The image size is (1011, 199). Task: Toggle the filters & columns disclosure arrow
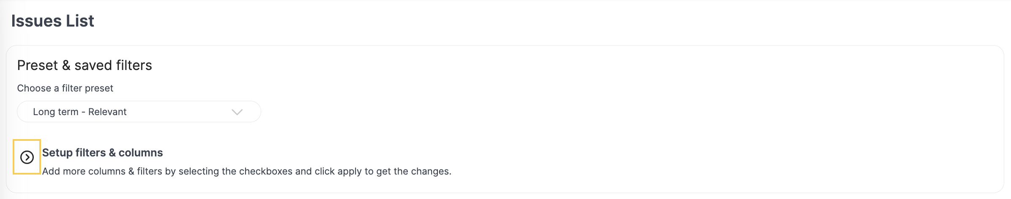27,157
